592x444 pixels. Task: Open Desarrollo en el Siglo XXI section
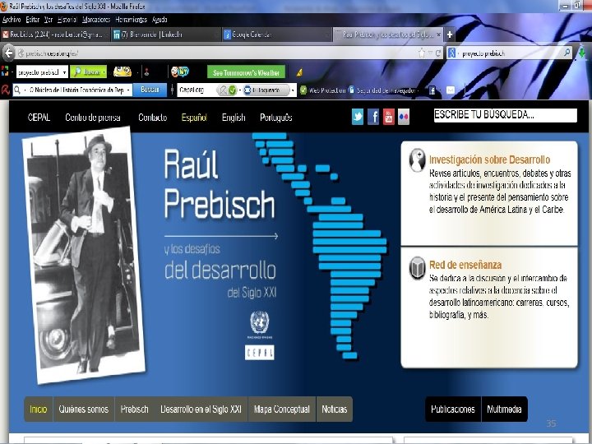coord(201,409)
